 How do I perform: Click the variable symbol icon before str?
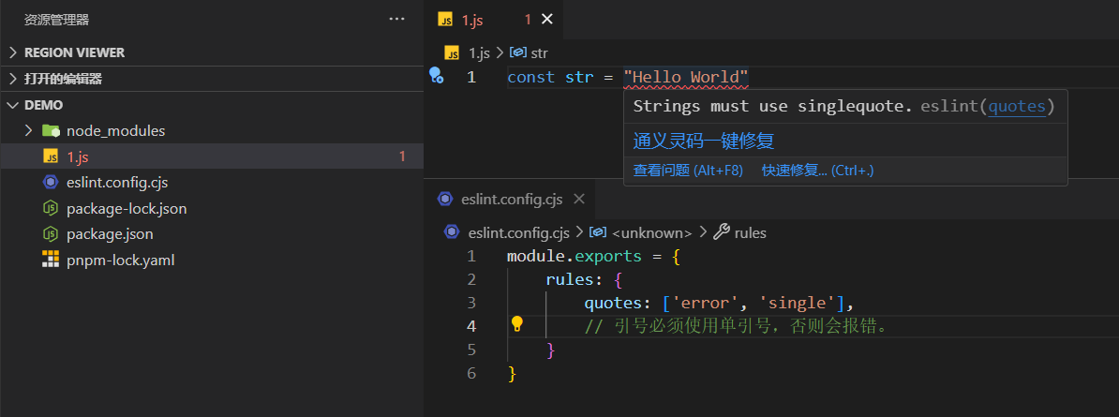(518, 52)
